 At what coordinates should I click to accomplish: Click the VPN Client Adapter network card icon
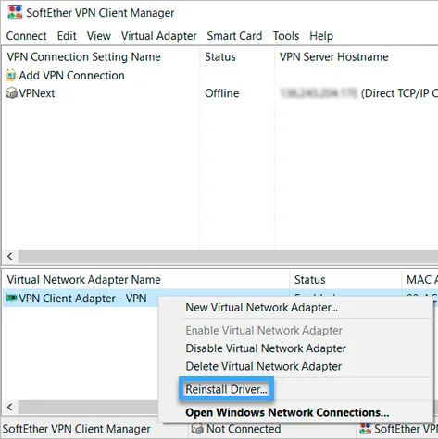coord(11,298)
